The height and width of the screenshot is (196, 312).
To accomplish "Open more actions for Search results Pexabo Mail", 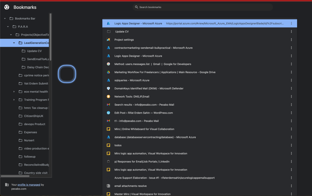I will (291, 105).
